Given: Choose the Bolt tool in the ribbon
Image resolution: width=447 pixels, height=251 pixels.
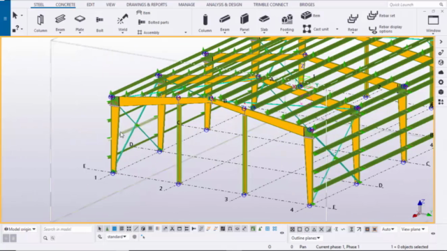Looking at the screenshot, I should click(99, 23).
